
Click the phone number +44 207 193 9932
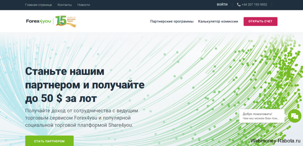(254, 5)
